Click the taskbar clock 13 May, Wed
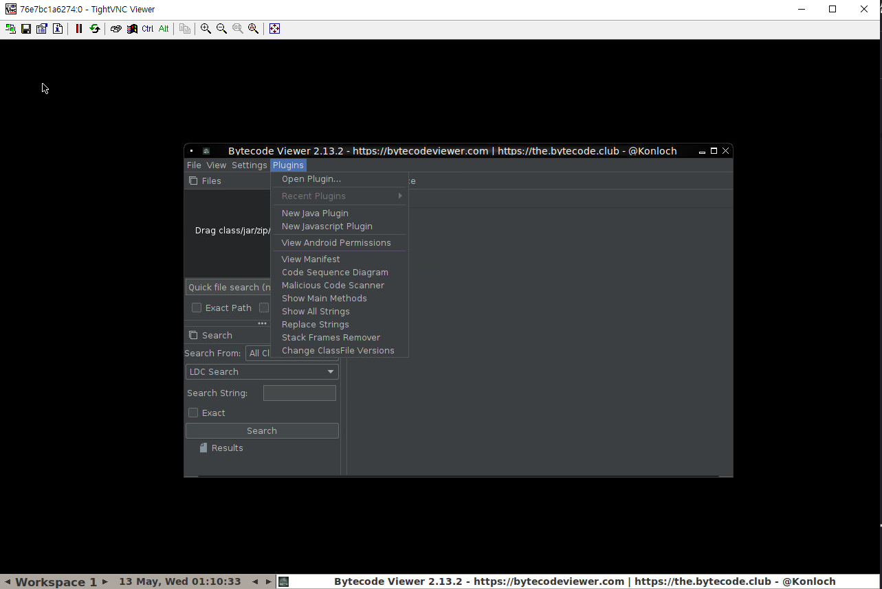The height and width of the screenshot is (589, 882). (180, 582)
